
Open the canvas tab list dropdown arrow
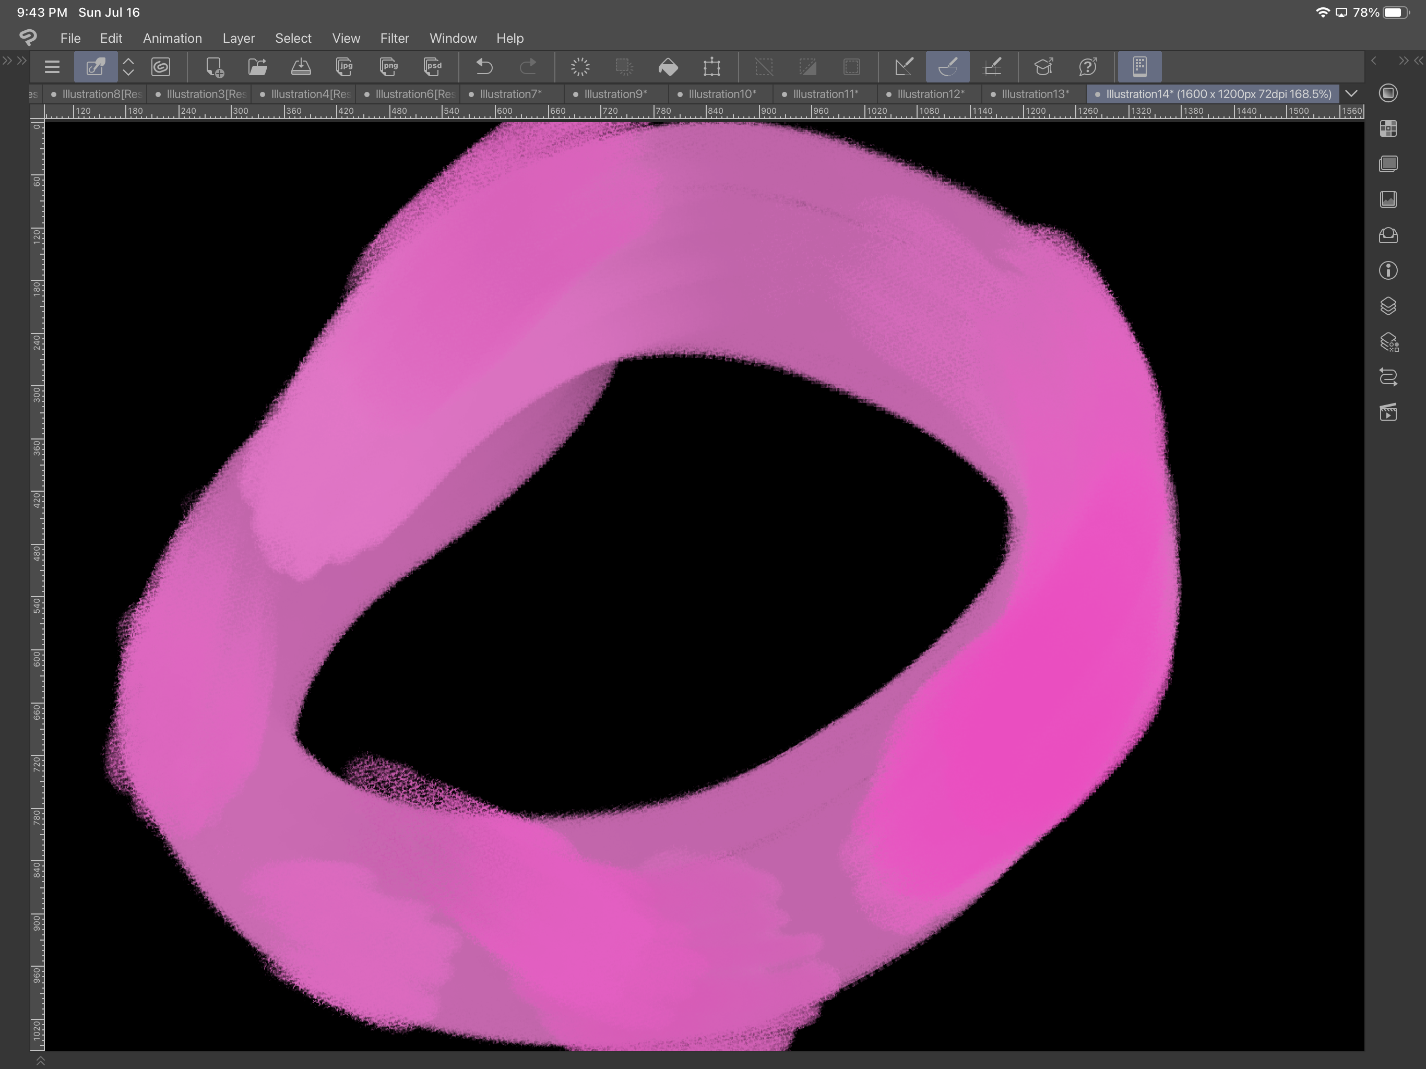tap(1352, 93)
